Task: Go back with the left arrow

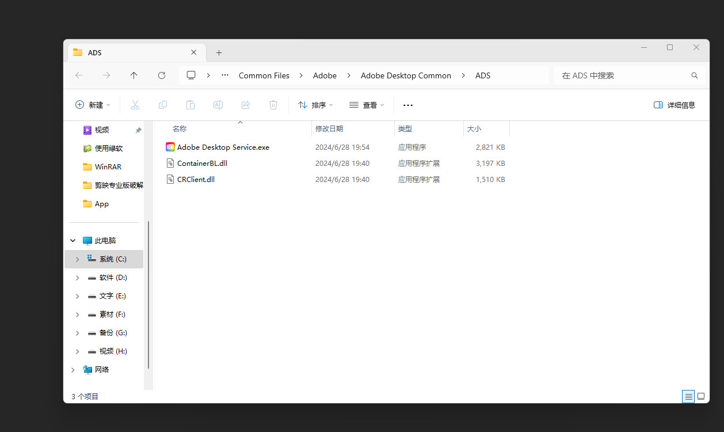Action: [x=79, y=75]
